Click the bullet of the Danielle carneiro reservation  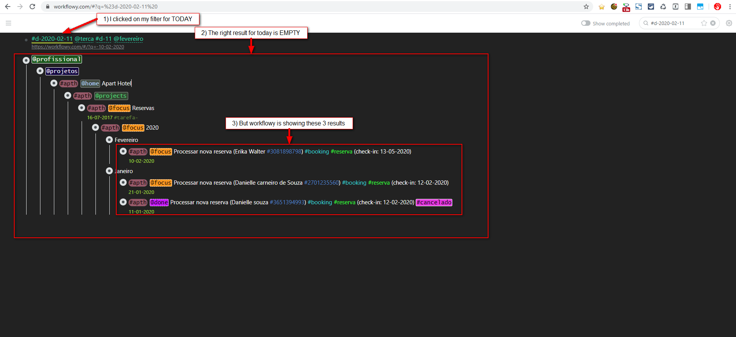tap(123, 182)
